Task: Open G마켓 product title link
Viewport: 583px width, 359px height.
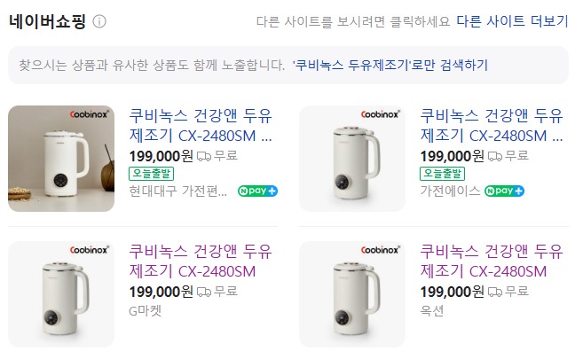Action: [x=201, y=261]
